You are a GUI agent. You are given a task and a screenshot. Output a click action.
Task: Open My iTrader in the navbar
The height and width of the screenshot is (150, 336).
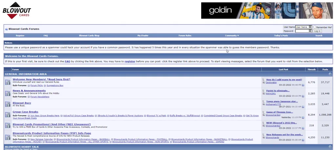click(143, 36)
